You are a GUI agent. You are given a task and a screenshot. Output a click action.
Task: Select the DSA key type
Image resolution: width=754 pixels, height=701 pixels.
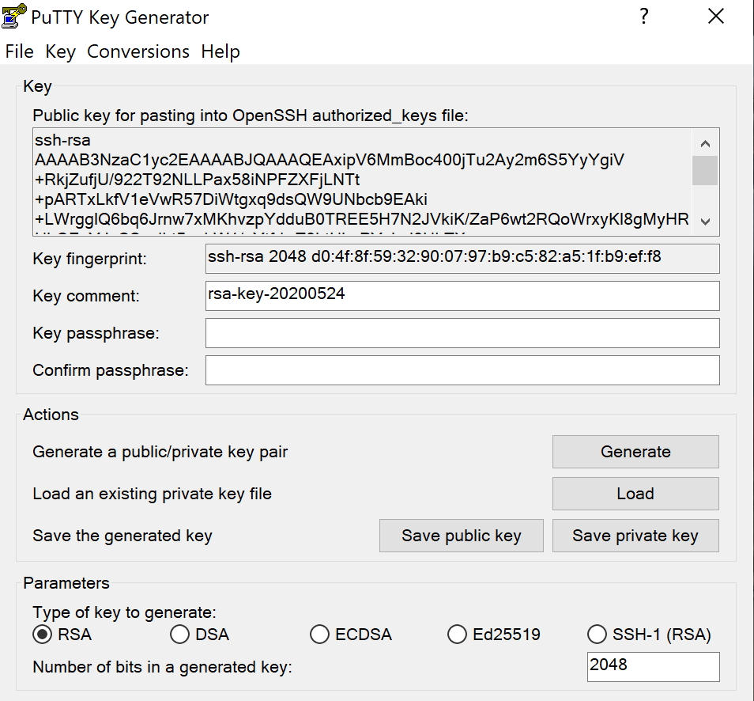(x=179, y=634)
